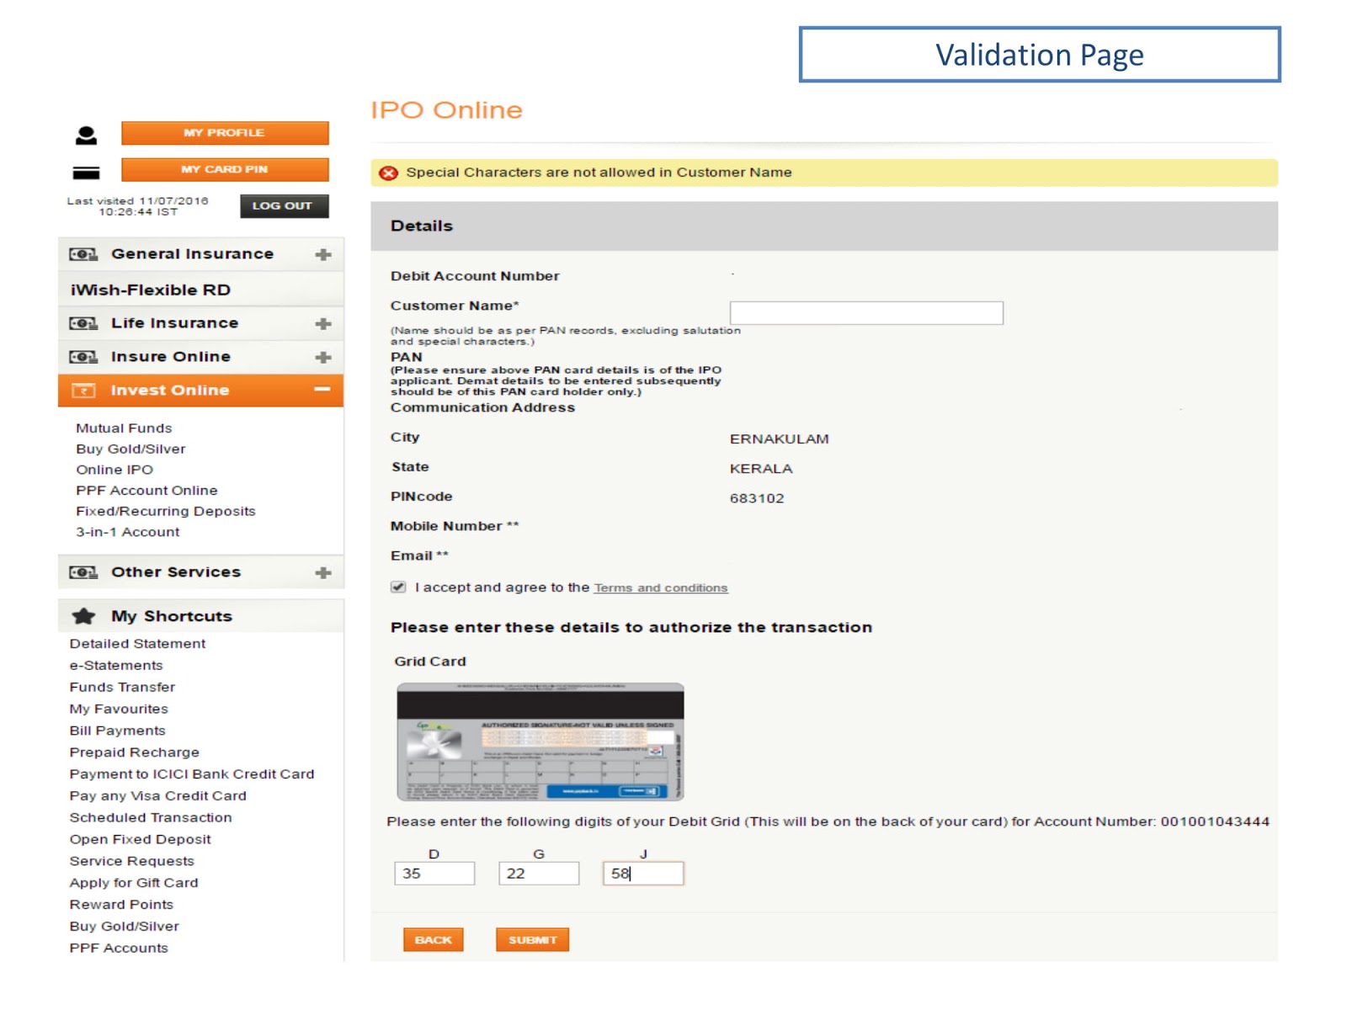This screenshot has height=1010, width=1347.
Task: Submit the IPO details form
Action: click(532, 939)
